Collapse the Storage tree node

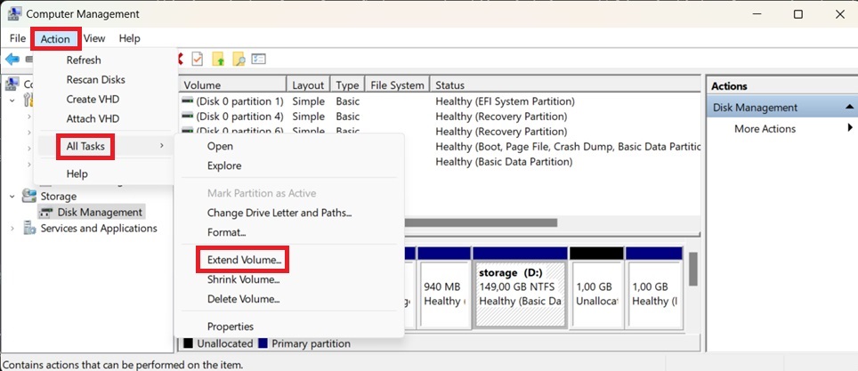coord(12,196)
